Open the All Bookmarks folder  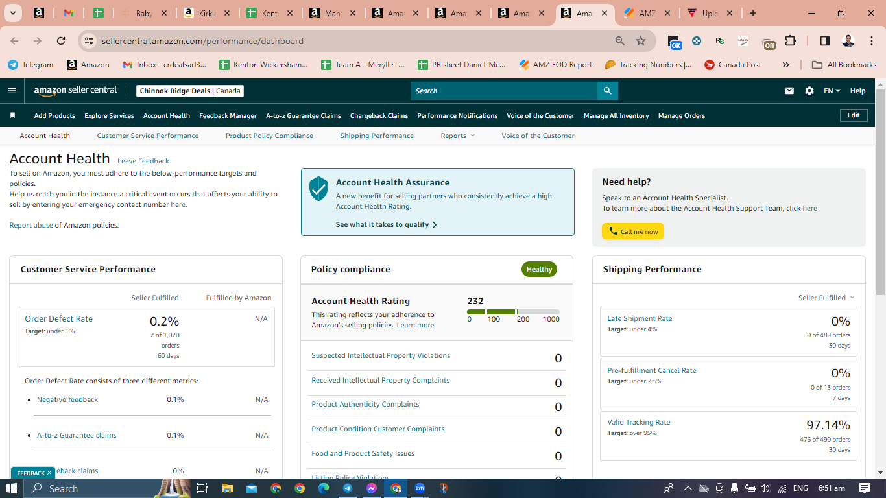tap(844, 65)
